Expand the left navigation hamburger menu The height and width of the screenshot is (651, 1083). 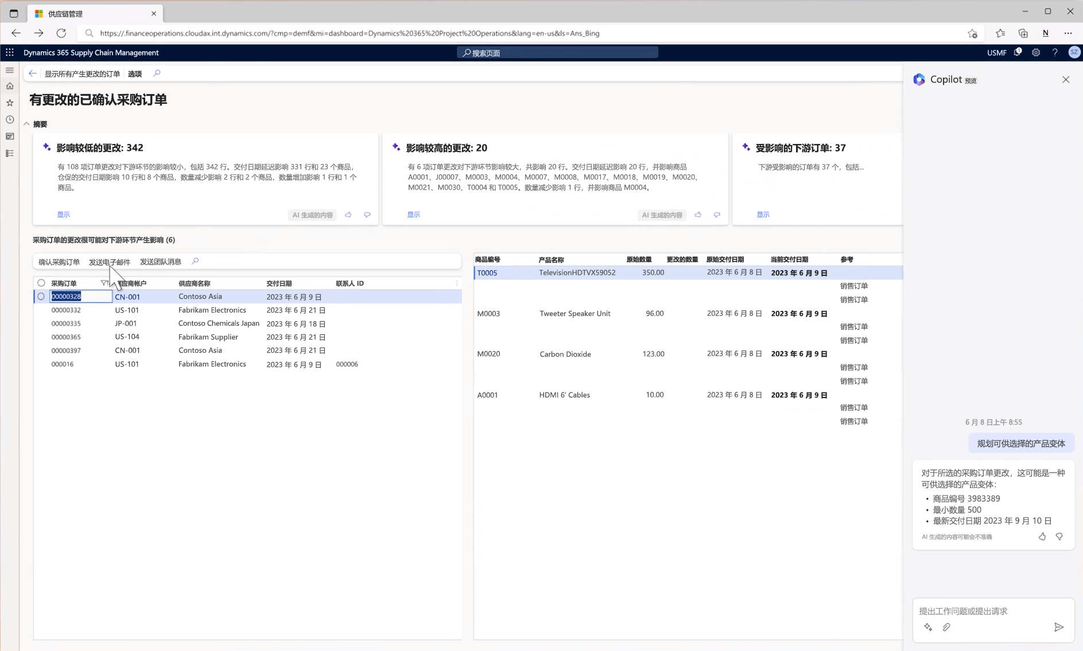click(x=10, y=70)
